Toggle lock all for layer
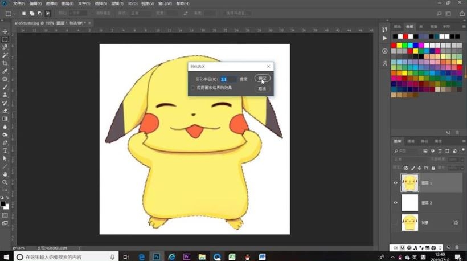This screenshot has height=261, width=467. pos(433,168)
